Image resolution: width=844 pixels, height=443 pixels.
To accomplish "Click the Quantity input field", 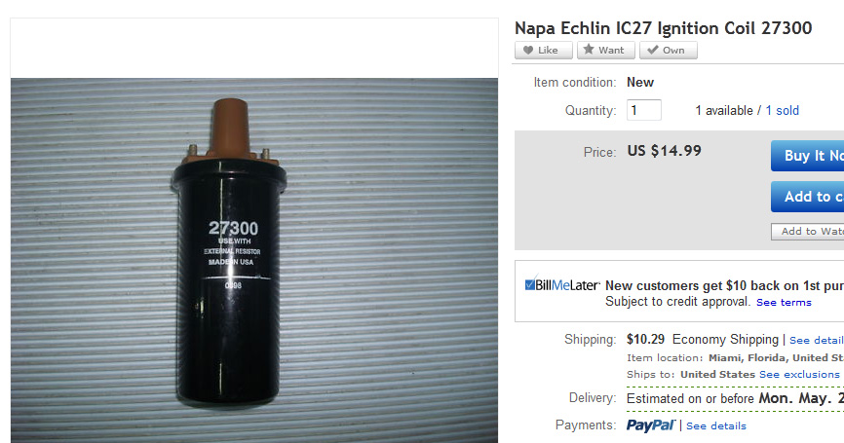I will coord(644,110).
